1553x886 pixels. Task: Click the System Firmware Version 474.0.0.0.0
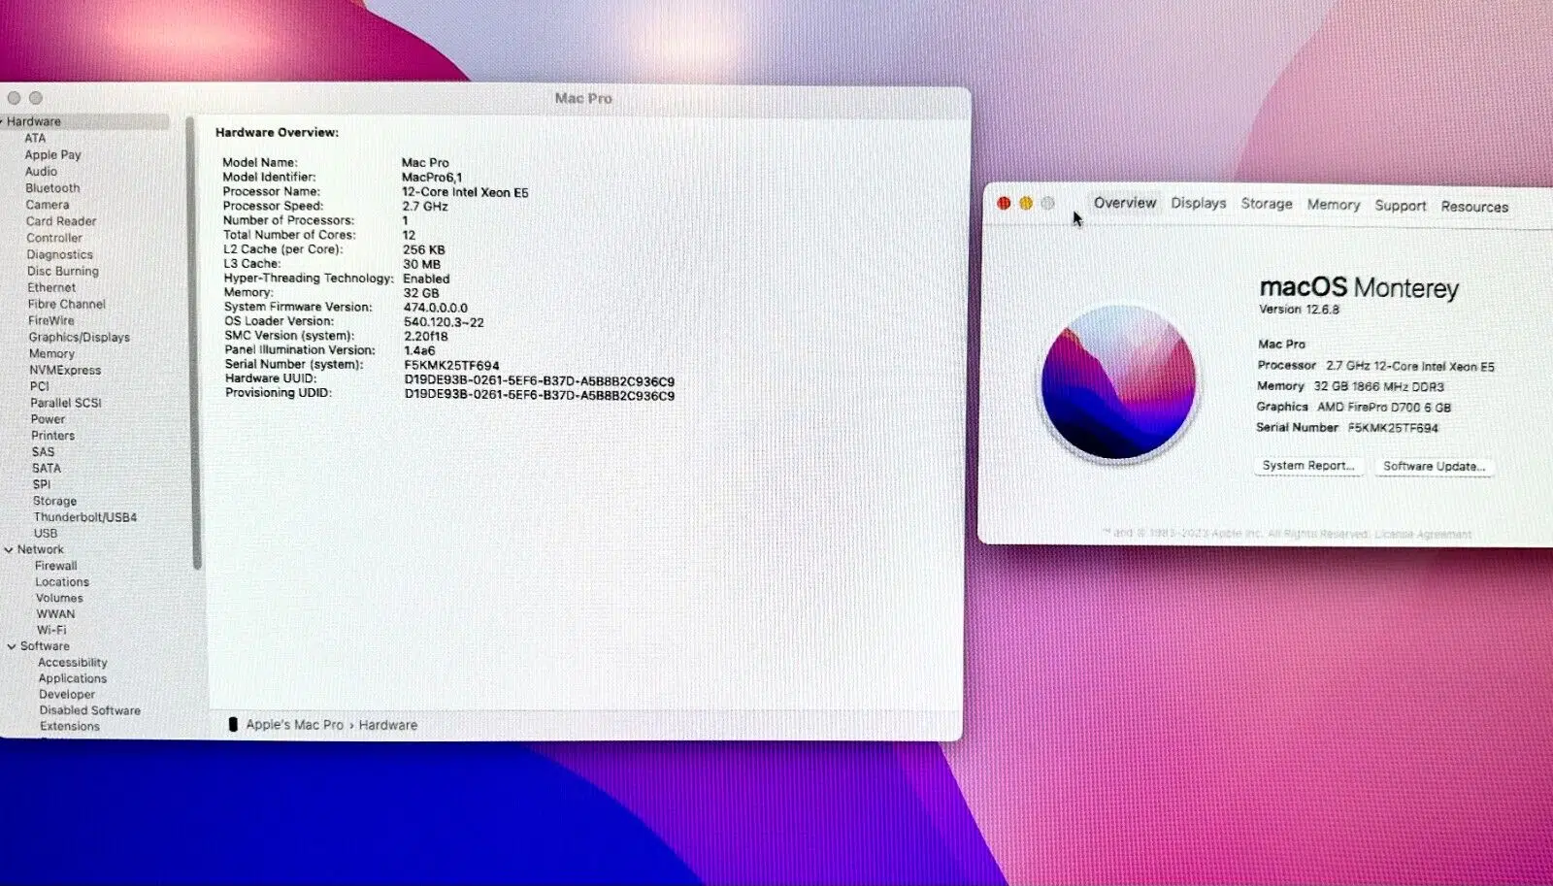point(436,308)
